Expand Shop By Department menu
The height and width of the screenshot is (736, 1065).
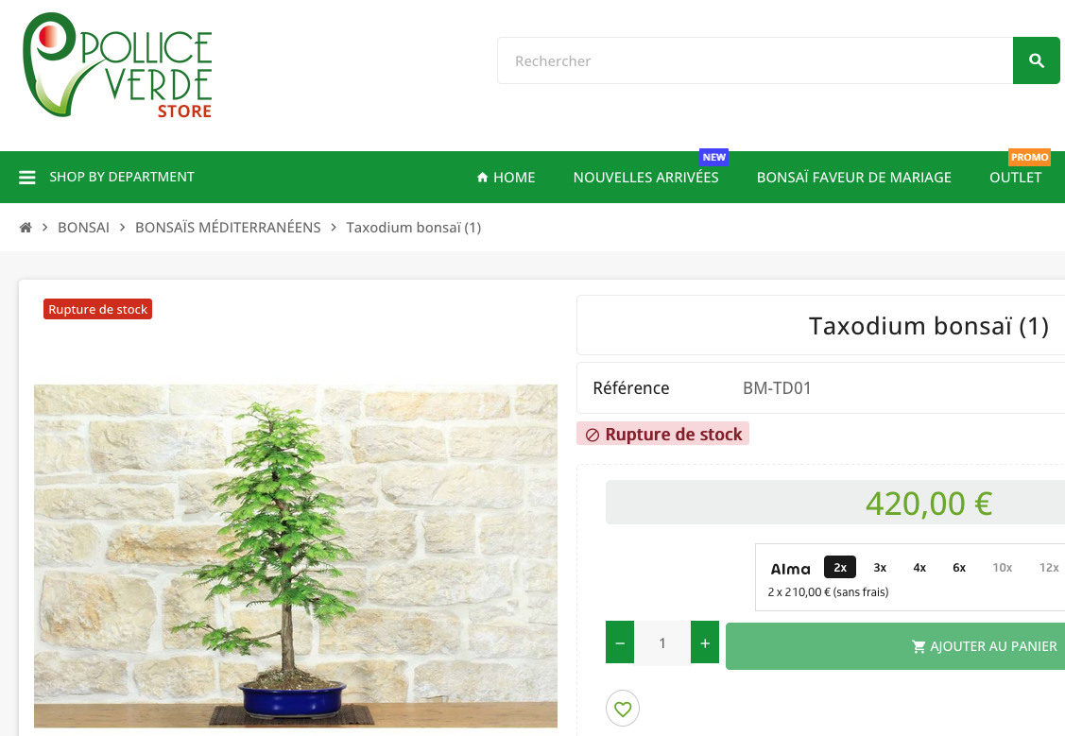click(x=107, y=177)
